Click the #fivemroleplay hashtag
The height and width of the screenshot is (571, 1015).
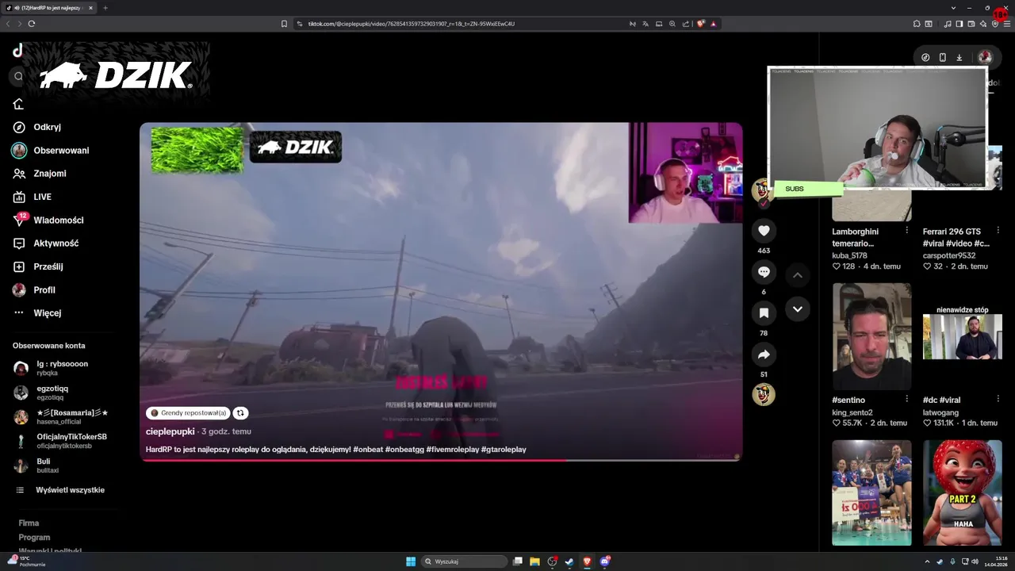tap(453, 450)
